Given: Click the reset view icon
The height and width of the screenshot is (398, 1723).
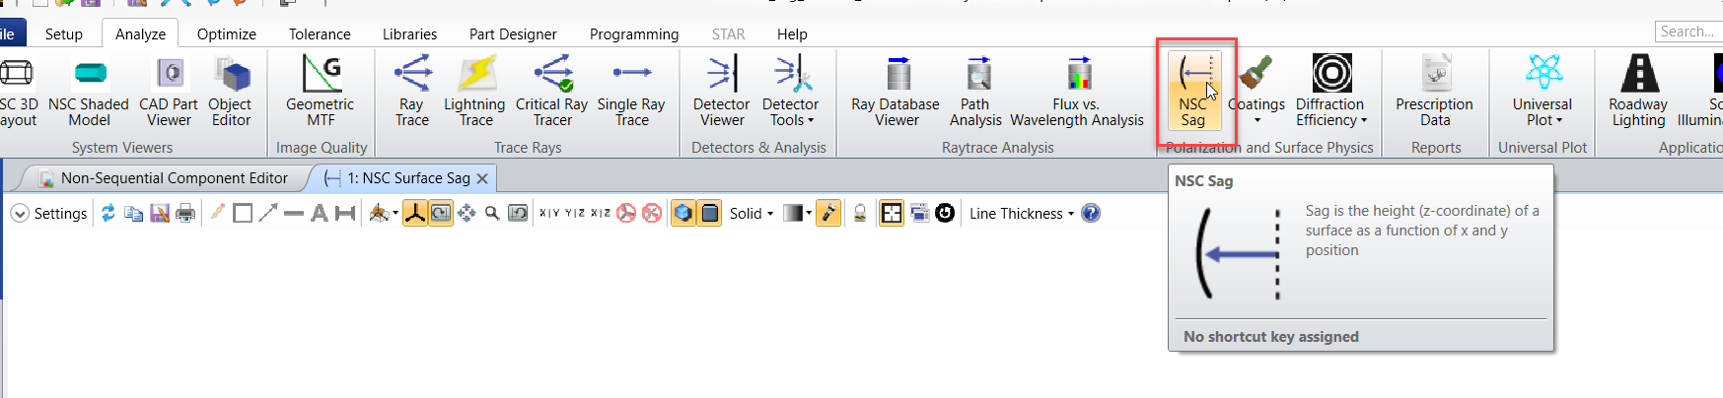Looking at the screenshot, I should pyautogui.click(x=518, y=213).
